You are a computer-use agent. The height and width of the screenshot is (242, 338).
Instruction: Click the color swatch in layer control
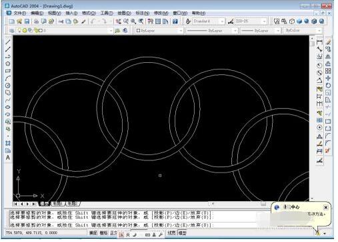pos(41,30)
